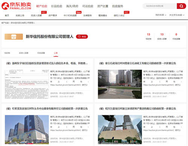Viewport: 188px width, 146px height.
Task: Switch to the 标的物 tab
Action: [7, 53]
